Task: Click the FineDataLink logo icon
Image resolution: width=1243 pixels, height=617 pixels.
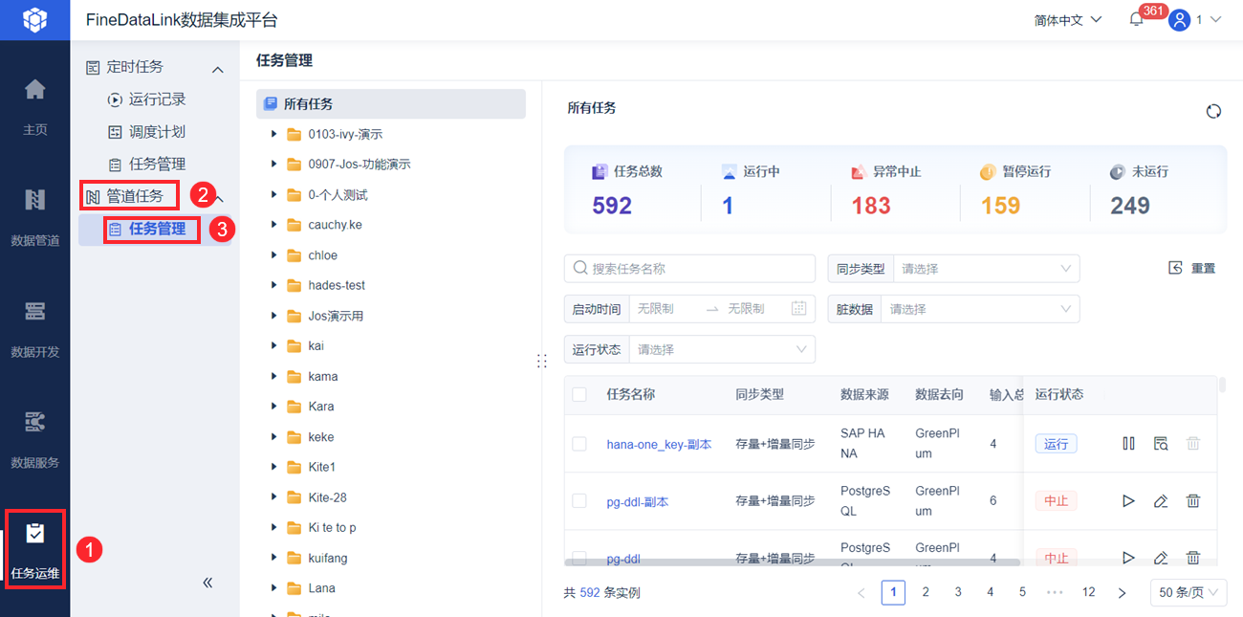Action: pyautogui.click(x=34, y=19)
